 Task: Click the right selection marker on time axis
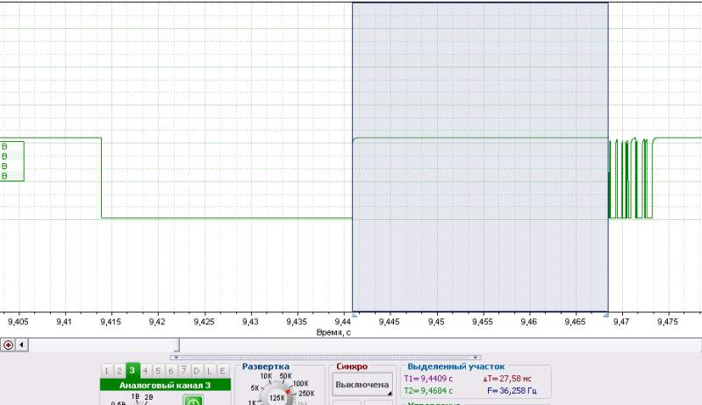pos(606,314)
